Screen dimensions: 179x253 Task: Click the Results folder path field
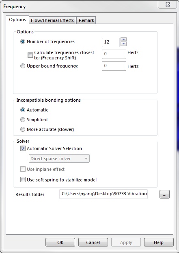(x=104, y=194)
